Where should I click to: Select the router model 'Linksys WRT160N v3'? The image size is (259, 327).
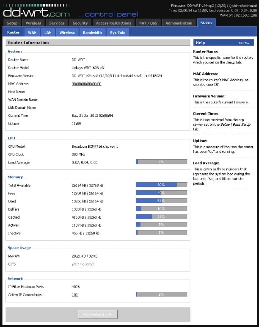tap(88, 68)
